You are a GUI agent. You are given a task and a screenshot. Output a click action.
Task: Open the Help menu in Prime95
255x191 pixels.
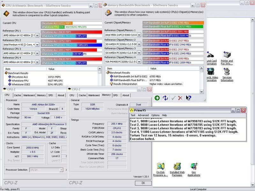click(x=164, y=115)
